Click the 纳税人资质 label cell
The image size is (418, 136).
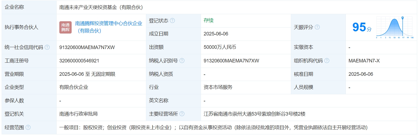173,74
